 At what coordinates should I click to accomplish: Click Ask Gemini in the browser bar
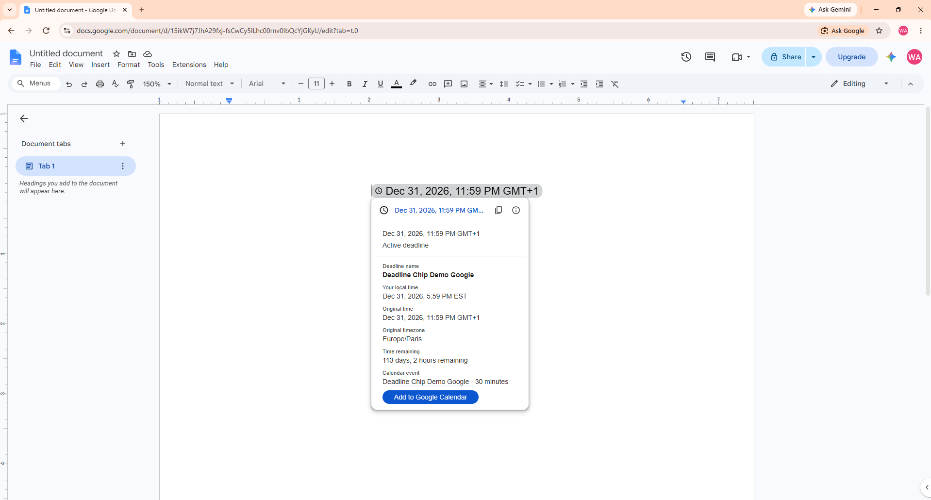[x=830, y=10]
